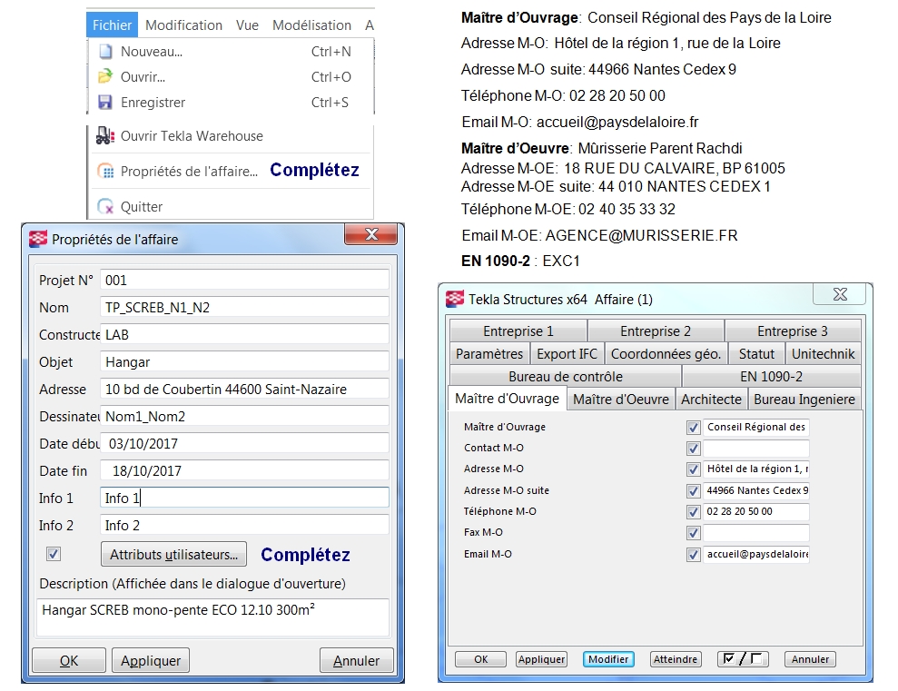Click the Date fin field
This screenshot has width=898, height=691.
(244, 470)
